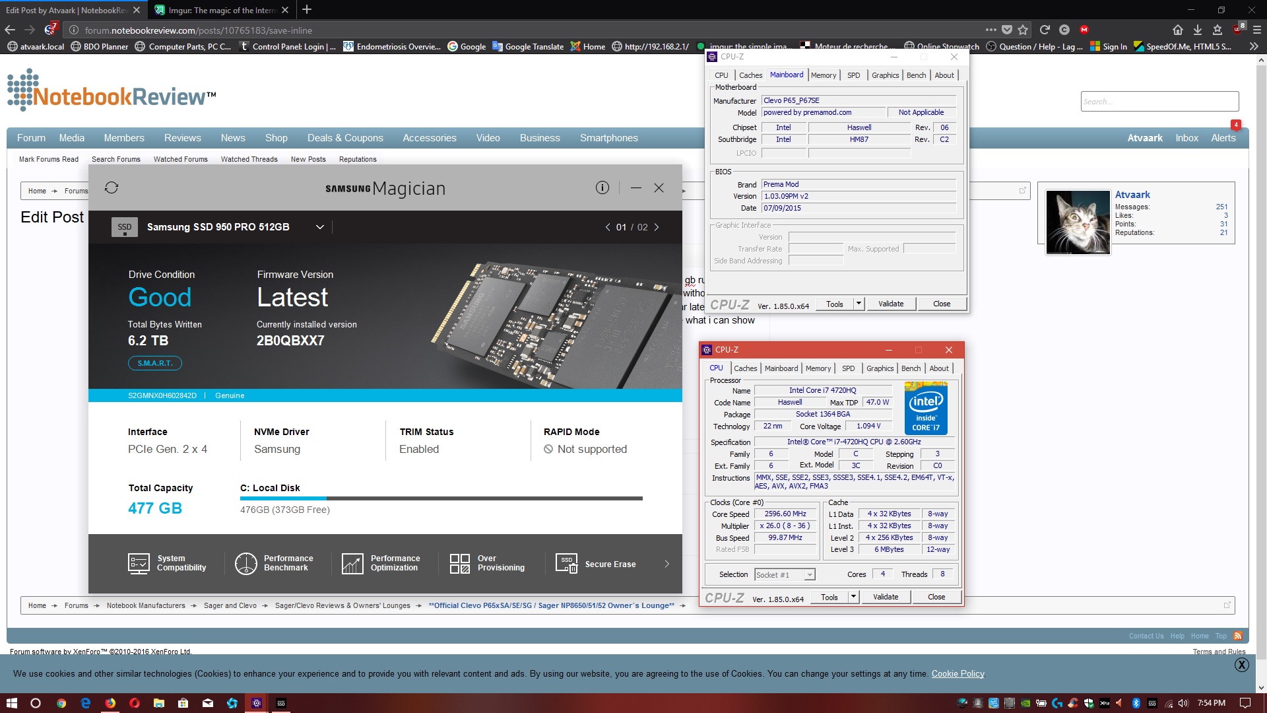
Task: Open the Socket #1 selection combo box
Action: point(785,575)
